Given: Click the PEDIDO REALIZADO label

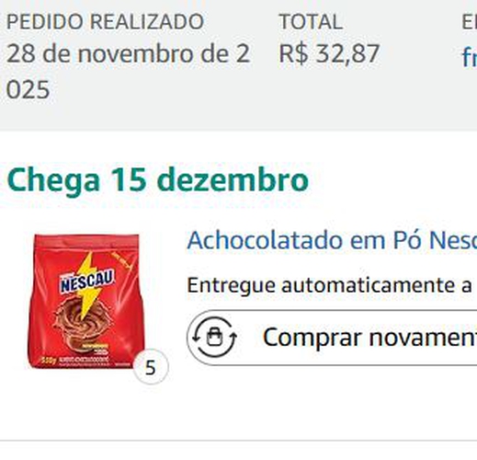Looking at the screenshot, I should [105, 22].
